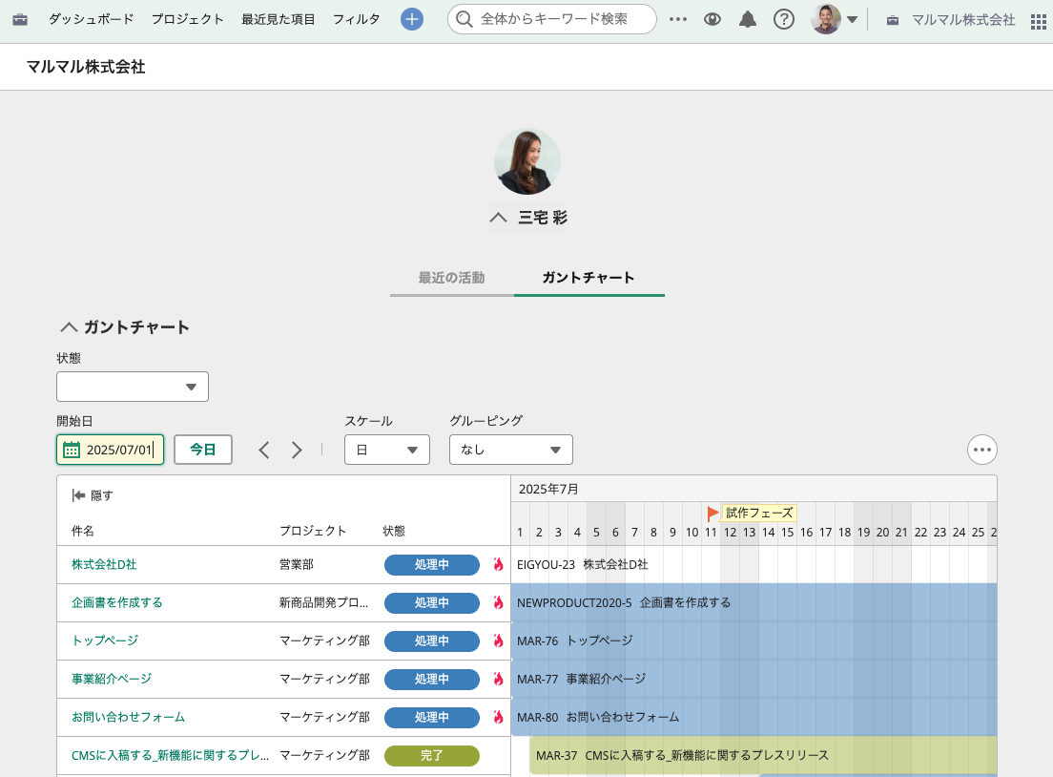The width and height of the screenshot is (1053, 777).
Task: Click the calendar icon in the 開始日 field
Action: point(72,450)
